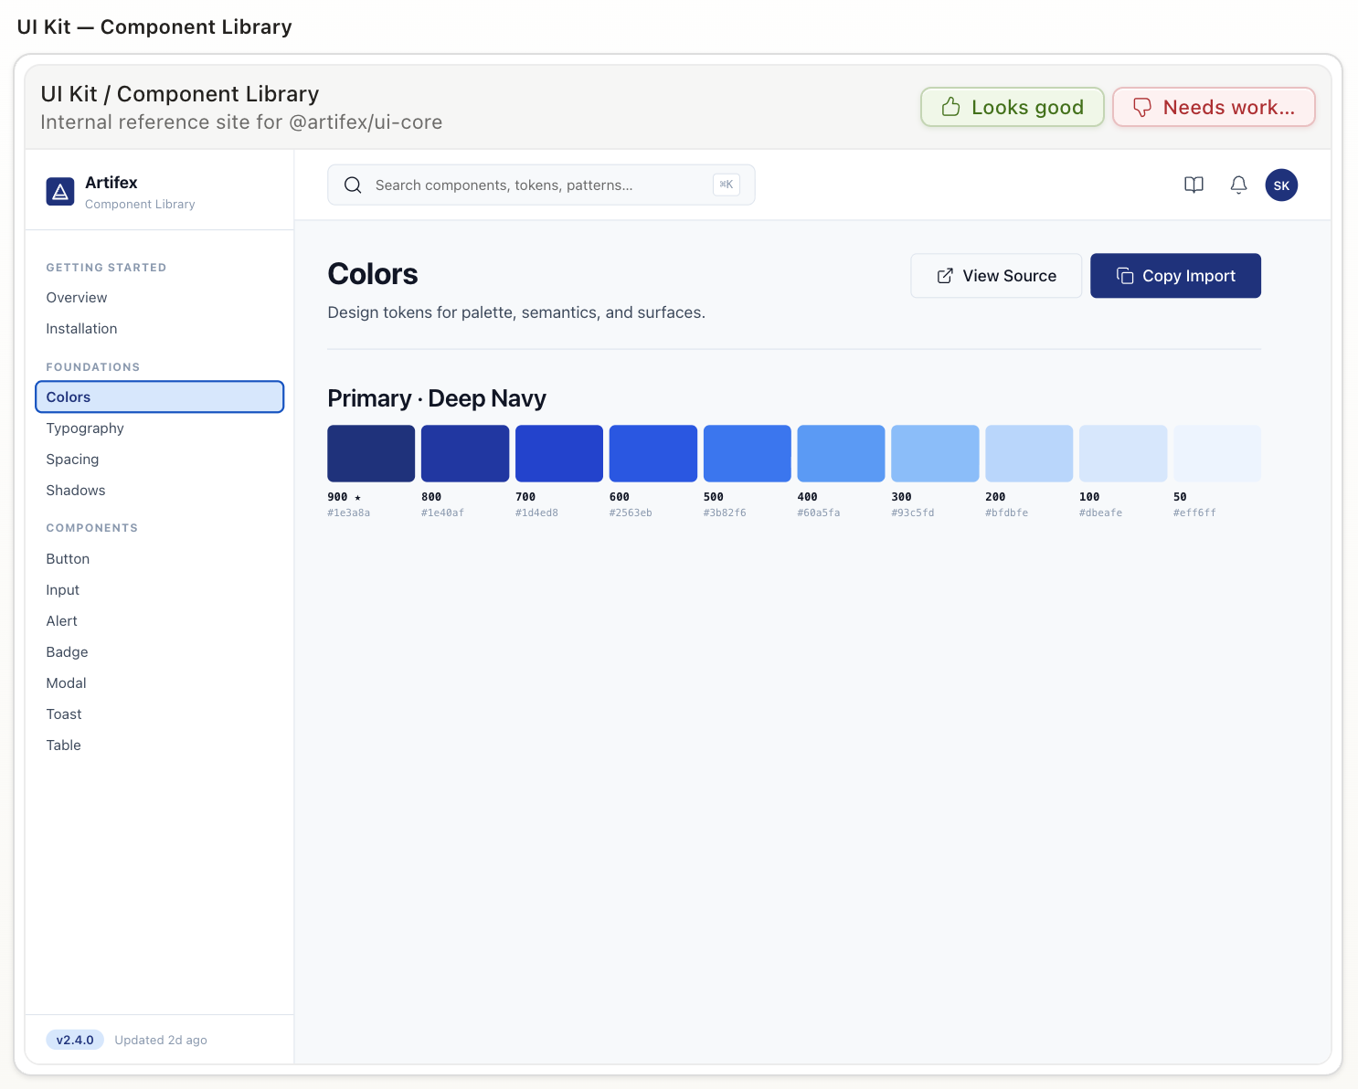Screen dimensions: 1358x1089
Task: Choose the 300 swatch #93c5fd
Action: 935,453
